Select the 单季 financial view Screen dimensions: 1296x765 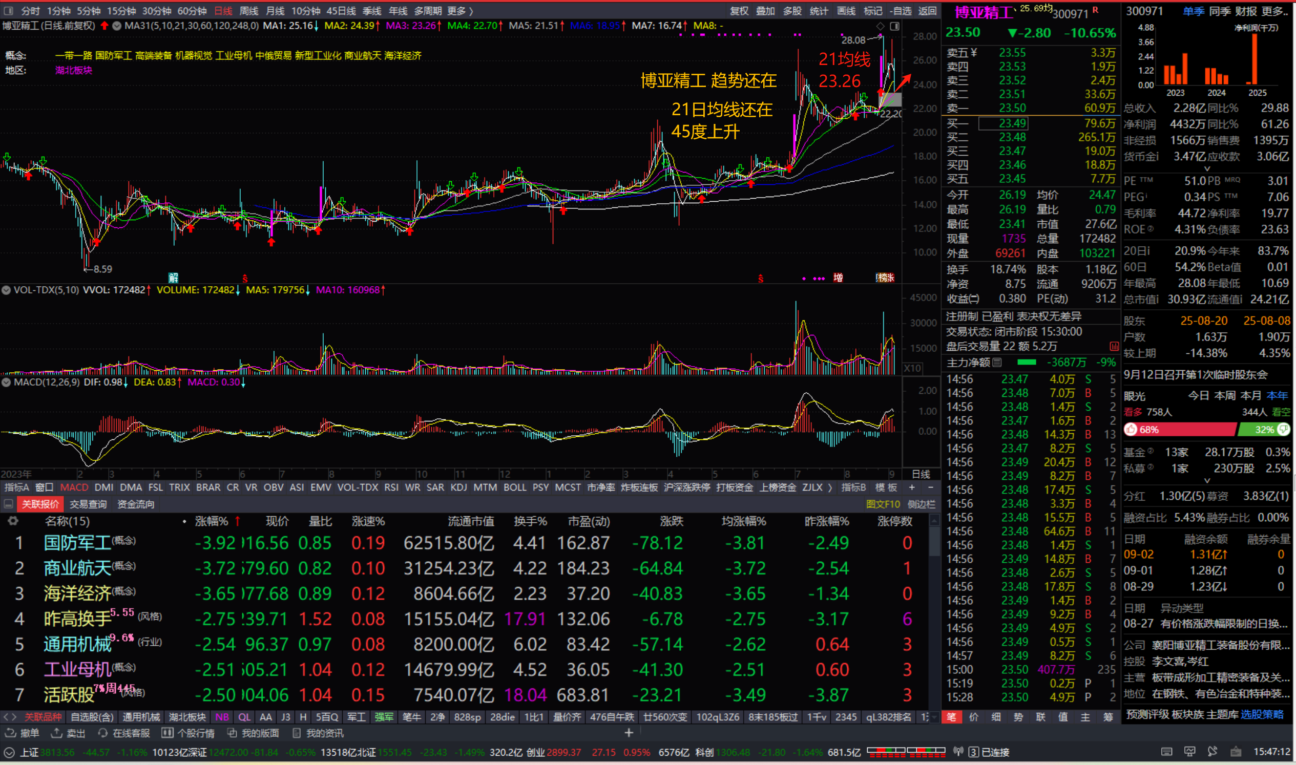pyautogui.click(x=1193, y=11)
